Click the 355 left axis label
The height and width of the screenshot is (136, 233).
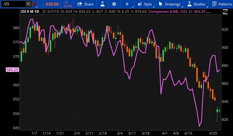(x=16, y=99)
